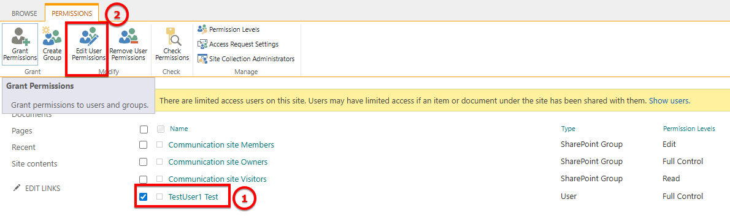Viewport: 730px width, 221px height.
Task: Sort by the Name column header
Action: coord(179,129)
